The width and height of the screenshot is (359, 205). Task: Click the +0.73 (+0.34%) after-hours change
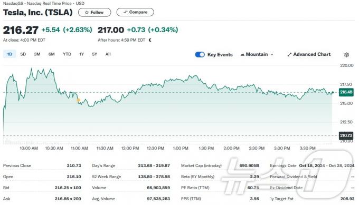153,30
